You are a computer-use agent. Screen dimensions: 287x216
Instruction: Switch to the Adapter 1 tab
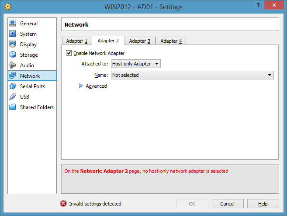pos(77,41)
